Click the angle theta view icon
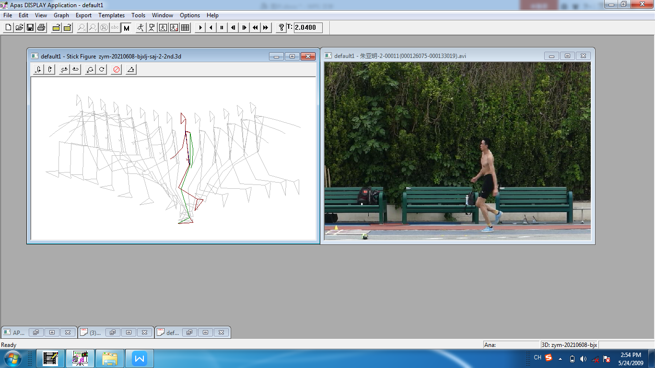The width and height of the screenshot is (655, 368). pyautogui.click(x=130, y=70)
